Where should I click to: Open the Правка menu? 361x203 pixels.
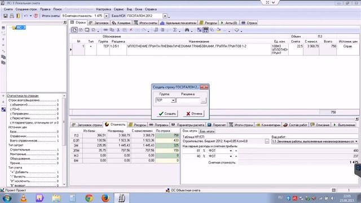[45, 9]
